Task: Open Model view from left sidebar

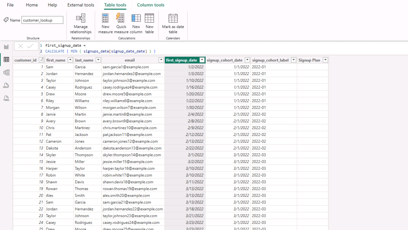Action: [6, 72]
